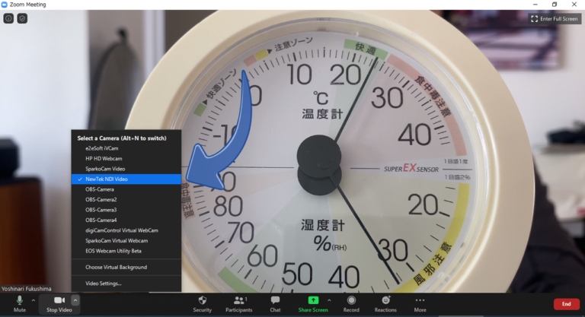Screen dimensions: 585x317
Task: Click the Yoshinari Fukushima name label
Action: pyautogui.click(x=26, y=289)
